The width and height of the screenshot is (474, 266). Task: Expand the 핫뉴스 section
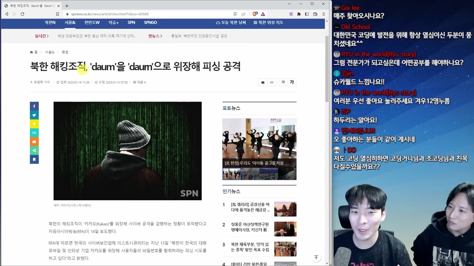point(155,36)
